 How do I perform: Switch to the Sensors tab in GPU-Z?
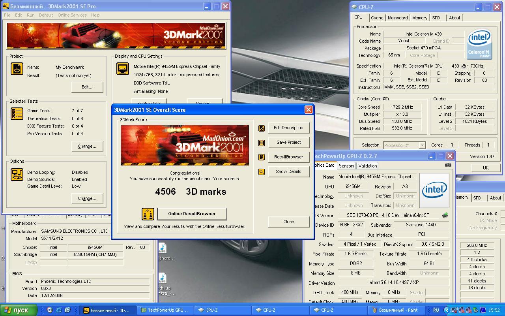346,166
